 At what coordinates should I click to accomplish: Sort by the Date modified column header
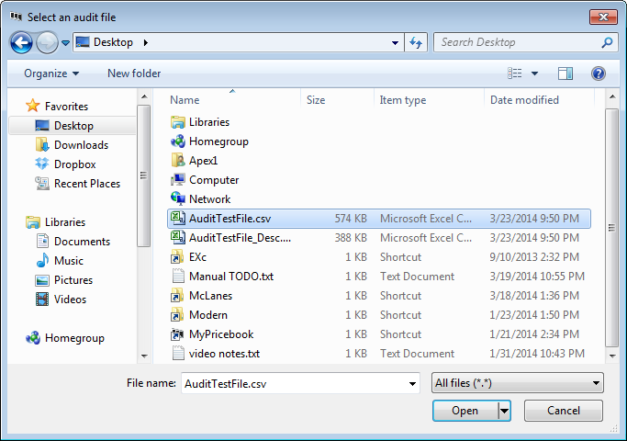[x=524, y=100]
